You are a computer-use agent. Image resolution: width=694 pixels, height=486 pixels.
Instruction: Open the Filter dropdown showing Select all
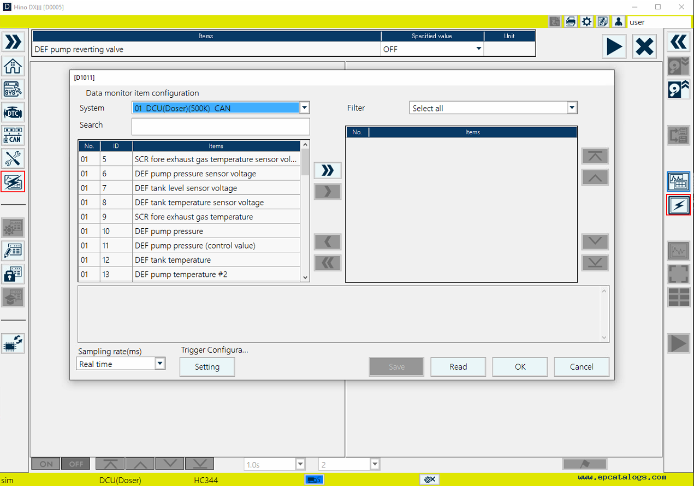(572, 108)
